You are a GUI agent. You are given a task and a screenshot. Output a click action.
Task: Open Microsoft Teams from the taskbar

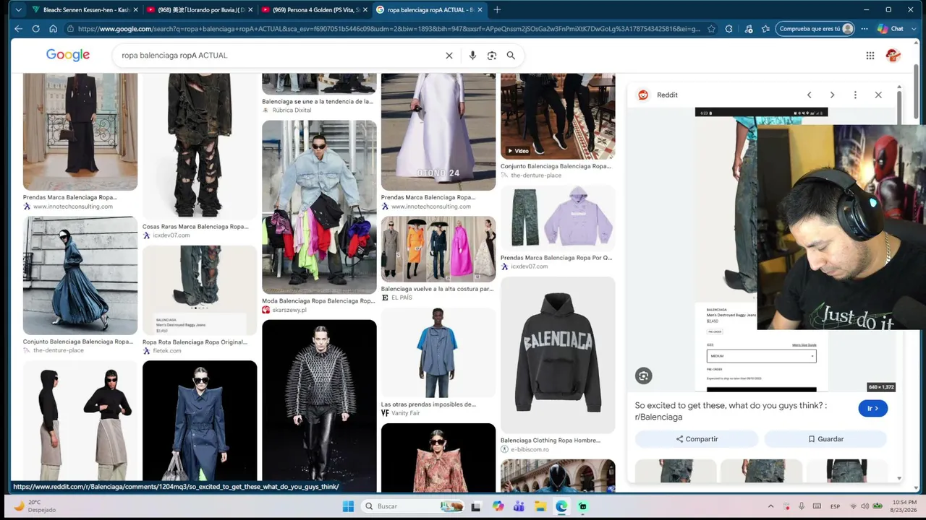point(519,506)
